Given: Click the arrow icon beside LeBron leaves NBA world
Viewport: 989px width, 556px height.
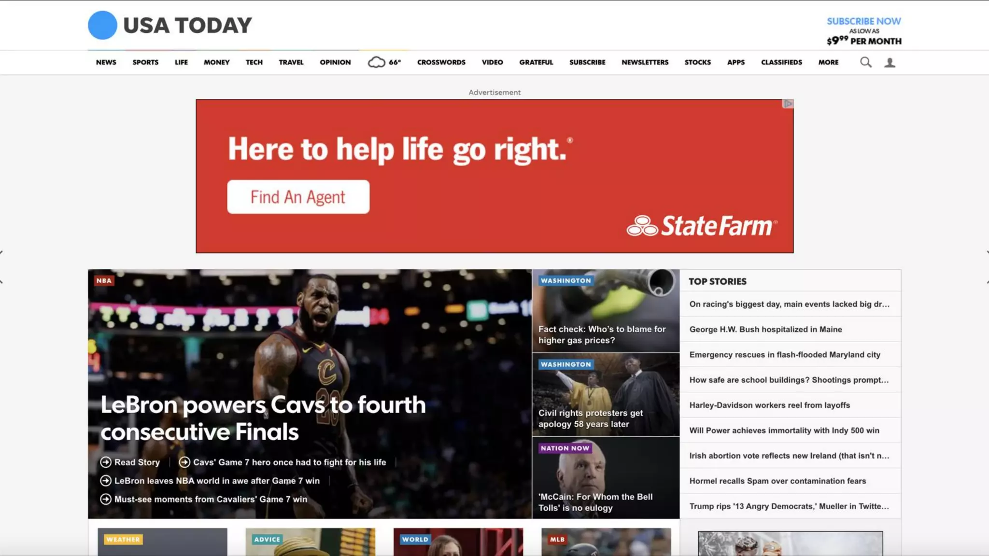Looking at the screenshot, I should 106,481.
